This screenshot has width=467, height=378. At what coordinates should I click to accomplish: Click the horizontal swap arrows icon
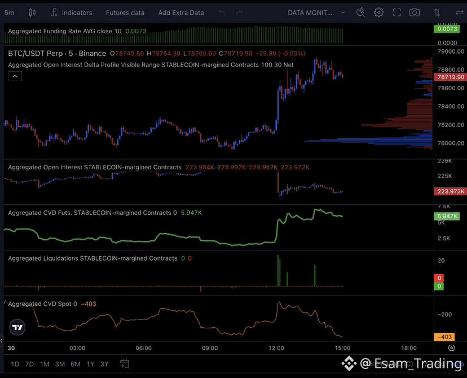pos(460,12)
